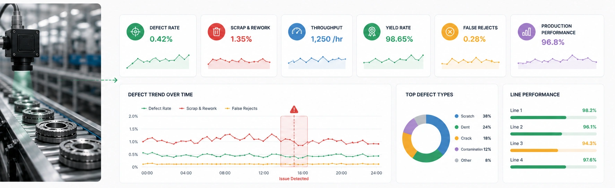Click the orange Line 3 progress bar
Viewport: 615px width, 188px height.
[x=553, y=151]
